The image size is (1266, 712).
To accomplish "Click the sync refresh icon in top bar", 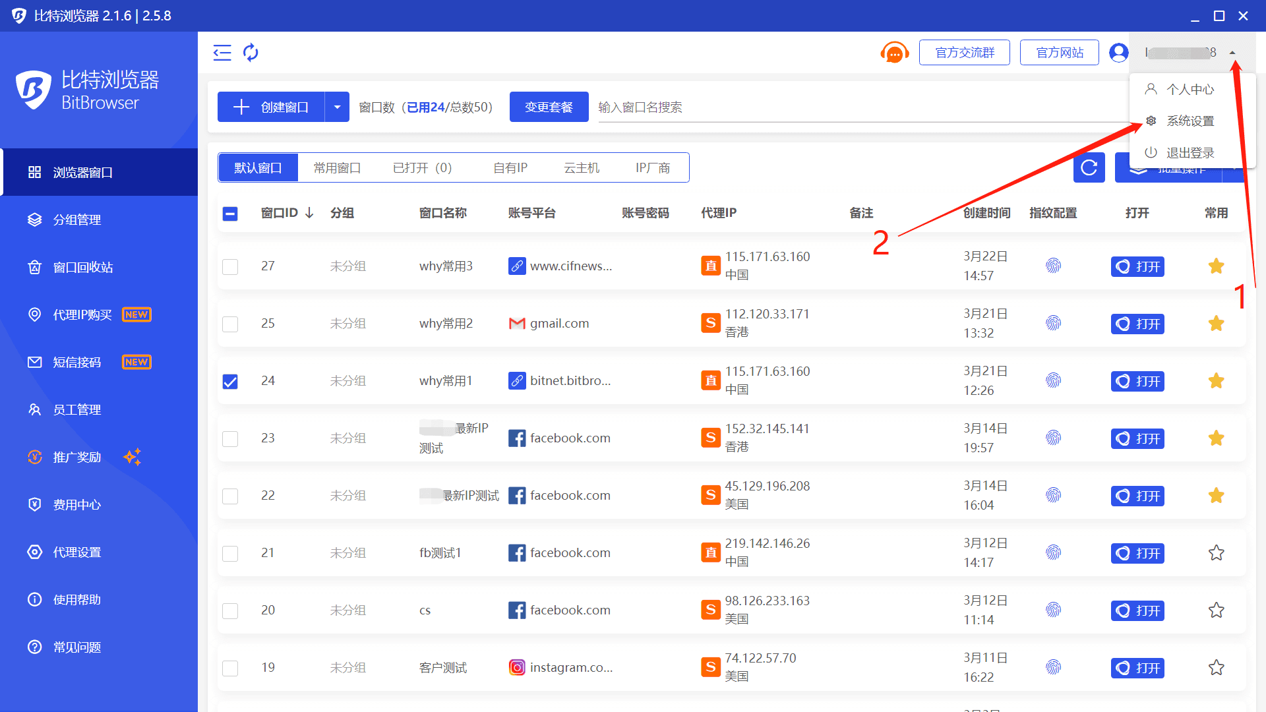I will coord(251,53).
